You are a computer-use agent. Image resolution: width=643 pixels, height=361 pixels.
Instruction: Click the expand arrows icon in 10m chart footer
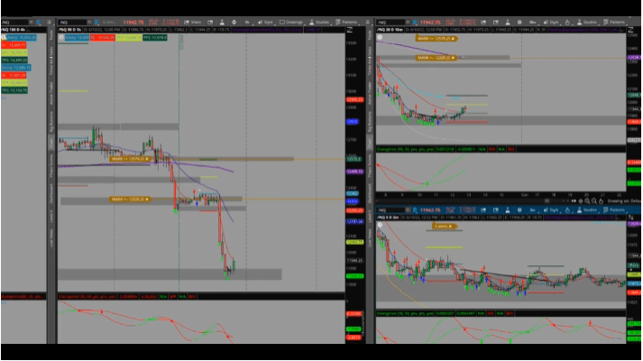pyautogui.click(x=574, y=201)
